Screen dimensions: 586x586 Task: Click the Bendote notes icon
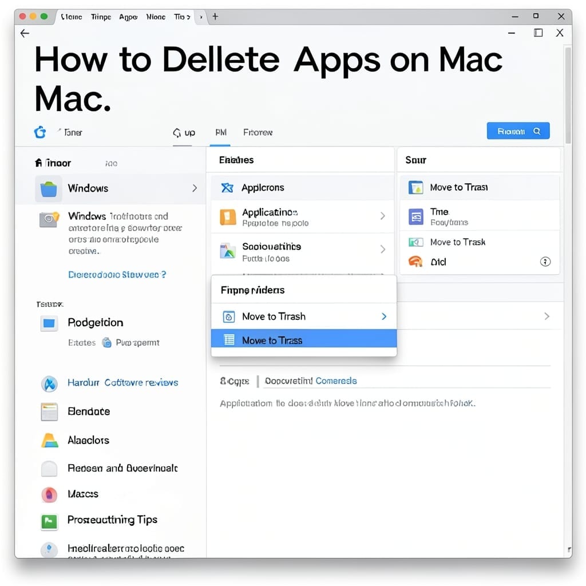pos(49,412)
